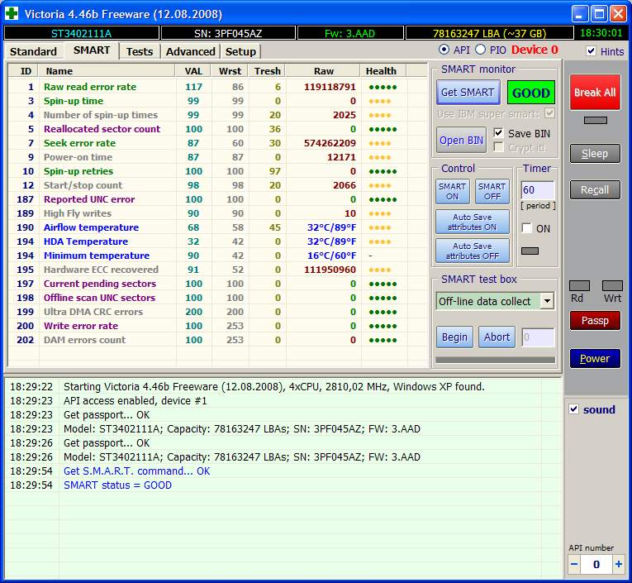Decrease API number with minus button
Screen dimensions: 632x583
(574, 564)
